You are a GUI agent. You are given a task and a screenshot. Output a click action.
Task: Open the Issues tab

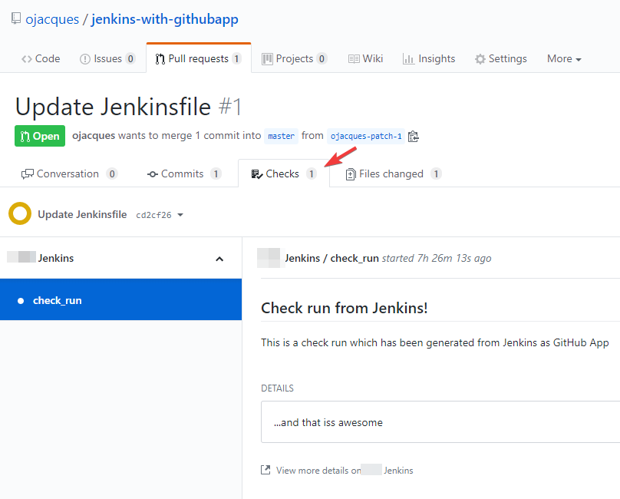107,59
